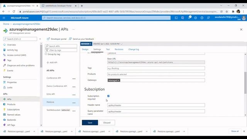This screenshot has height=139, width=247.
Task: Remove the Managed gateway tag
Action: (x=118, y=80)
